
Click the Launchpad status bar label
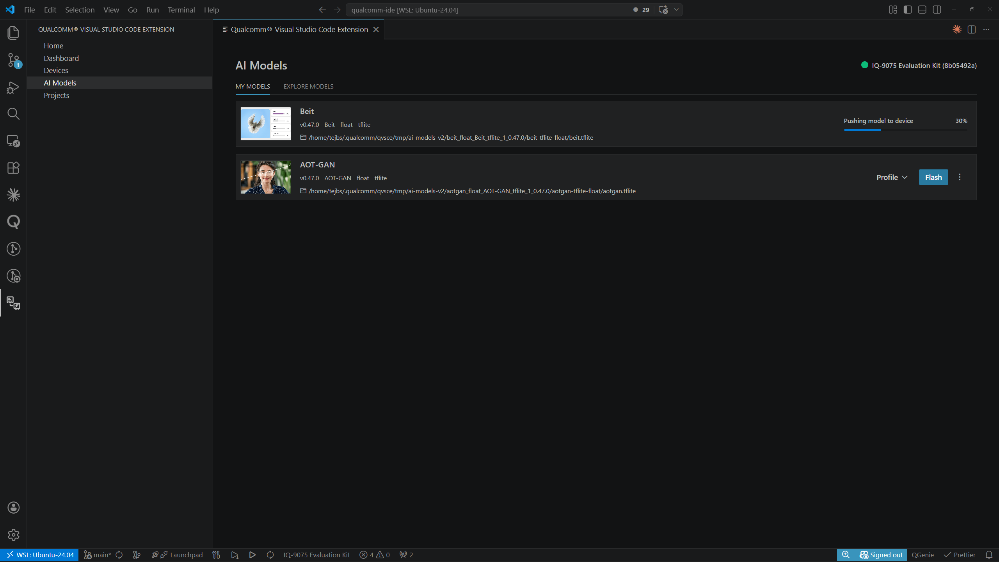pyautogui.click(x=186, y=555)
